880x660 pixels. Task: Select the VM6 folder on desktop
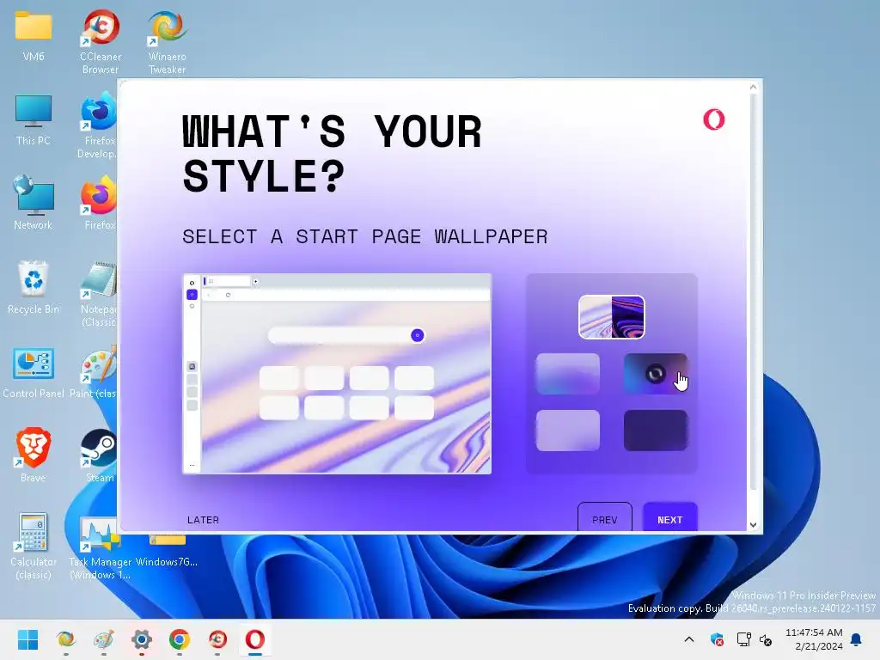[34, 36]
